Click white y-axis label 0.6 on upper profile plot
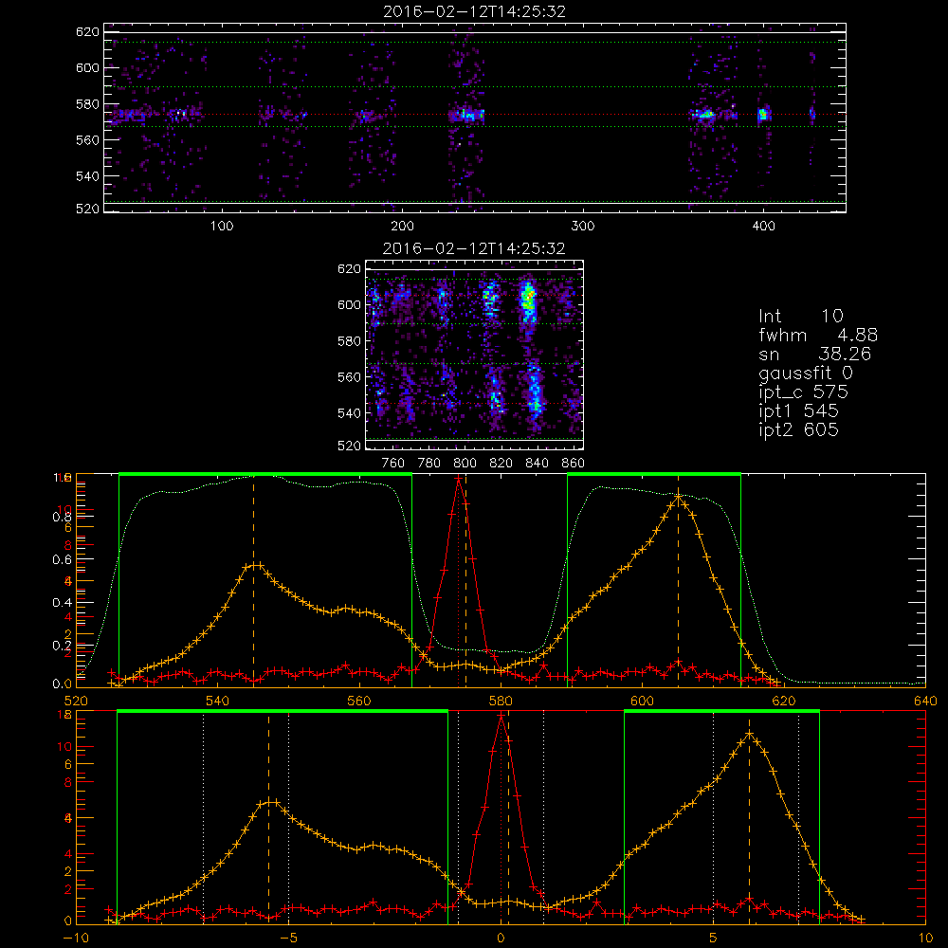This screenshot has height=948, width=948. 62,560
